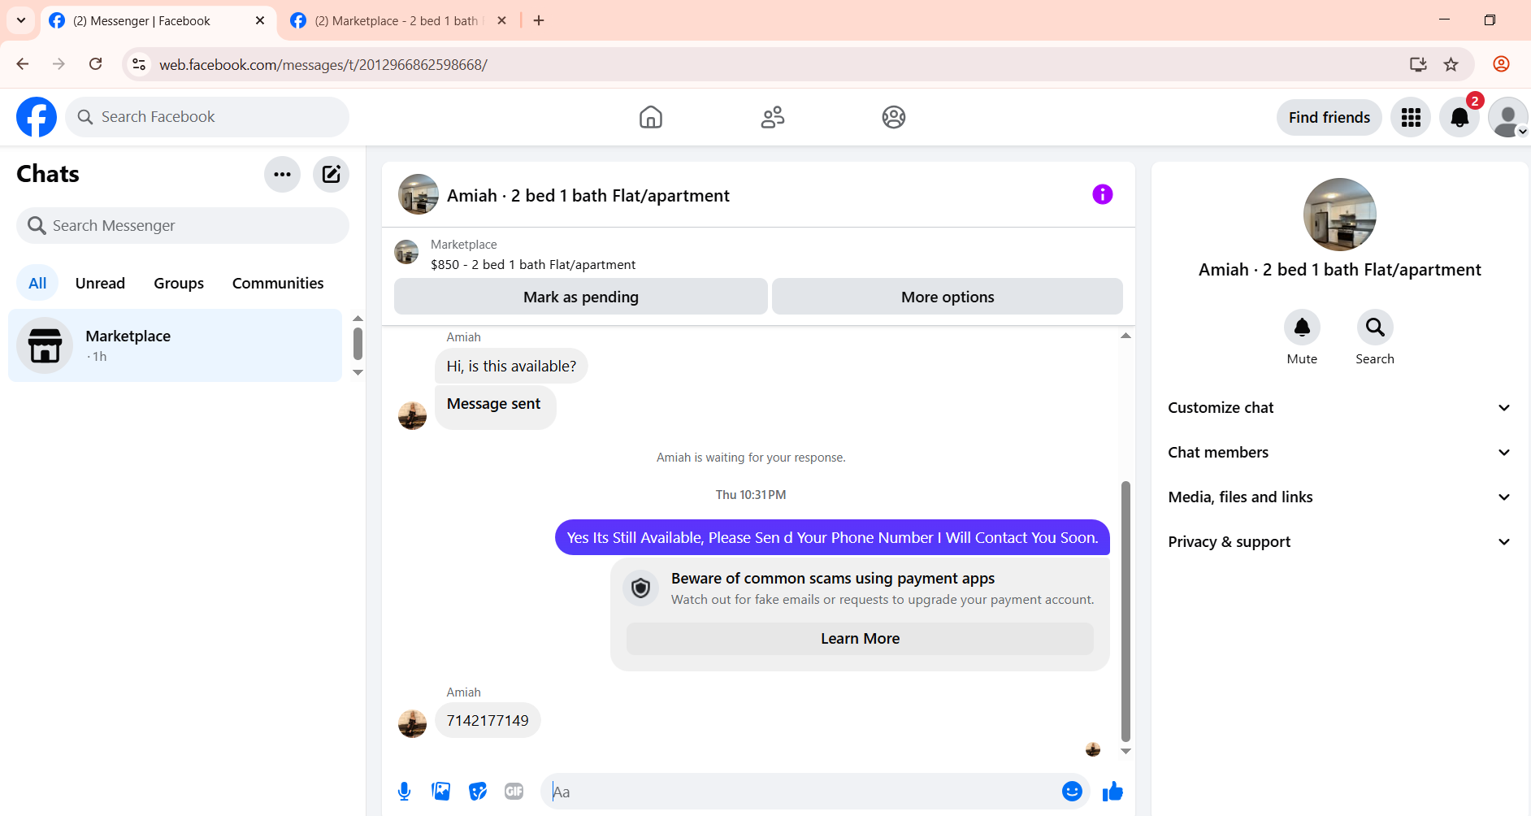Search in conversation magnifier icon

tap(1375, 328)
